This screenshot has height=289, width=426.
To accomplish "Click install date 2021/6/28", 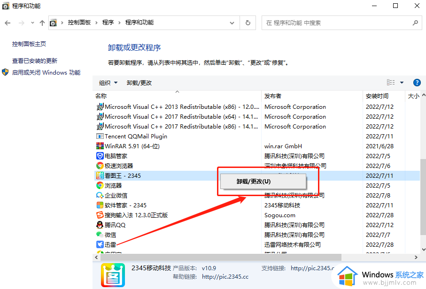I will 380,146.
